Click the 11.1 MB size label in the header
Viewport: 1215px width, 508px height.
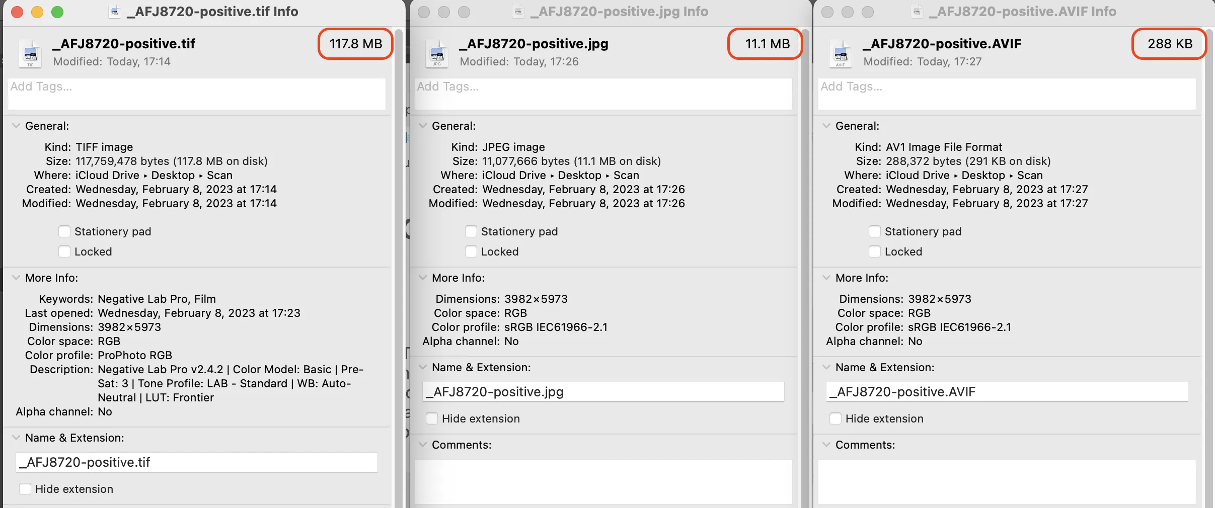pos(768,44)
